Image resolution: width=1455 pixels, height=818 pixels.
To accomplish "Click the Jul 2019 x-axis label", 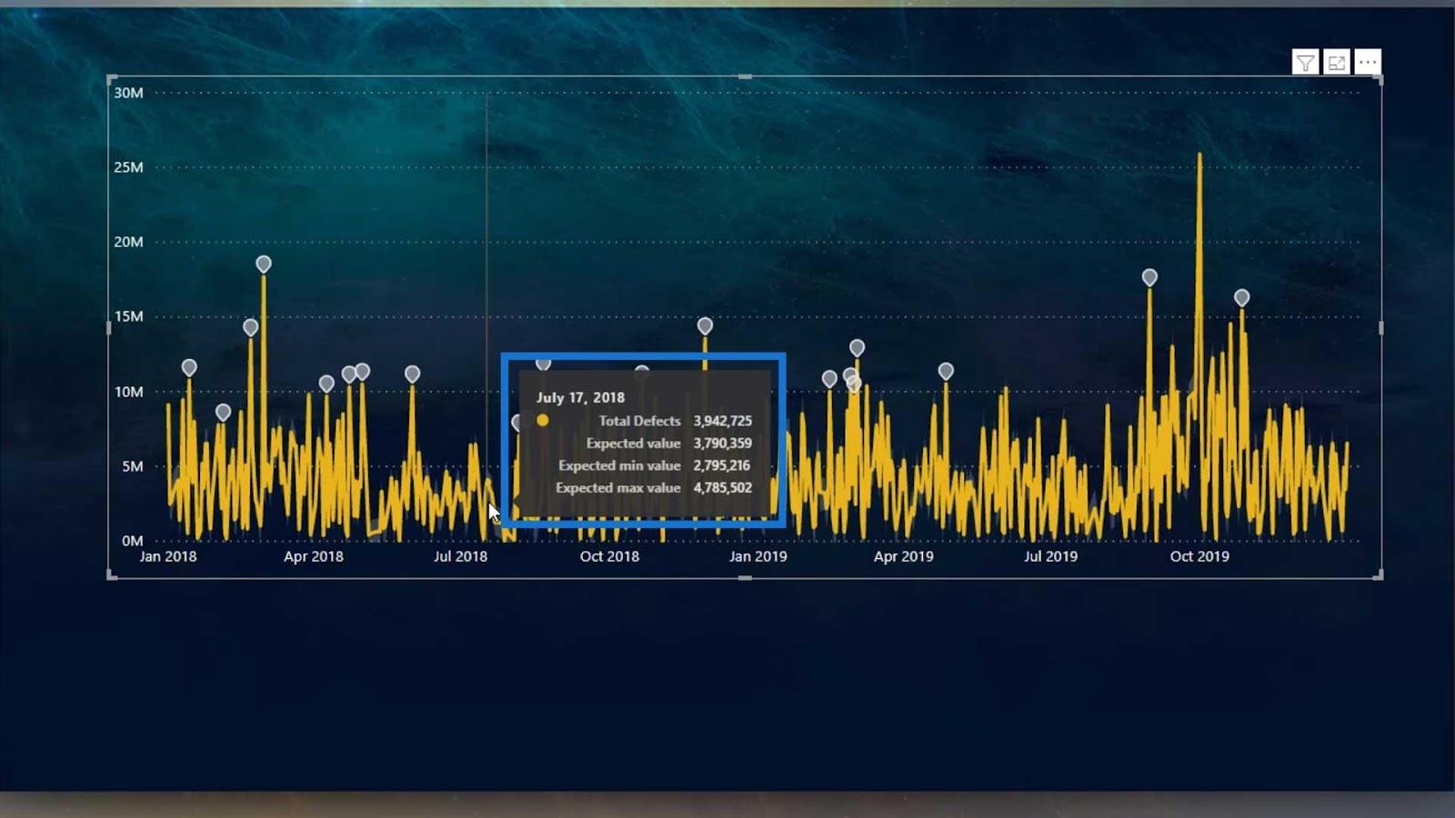I will point(1051,556).
